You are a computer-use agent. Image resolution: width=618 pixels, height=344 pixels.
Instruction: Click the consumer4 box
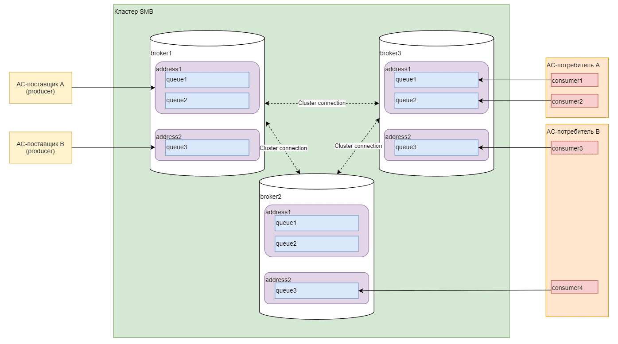coord(574,287)
